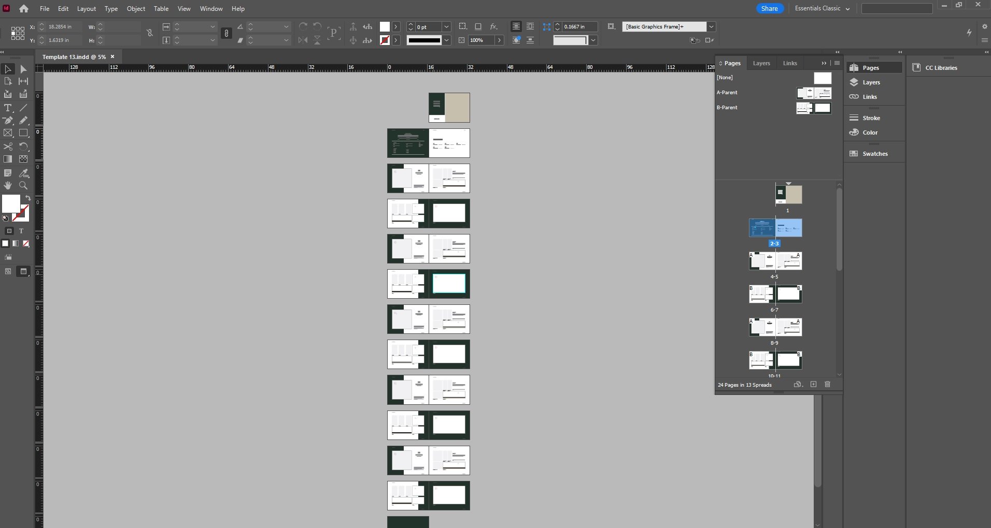Select the Eyedropper tool
991x528 pixels.
(x=23, y=173)
